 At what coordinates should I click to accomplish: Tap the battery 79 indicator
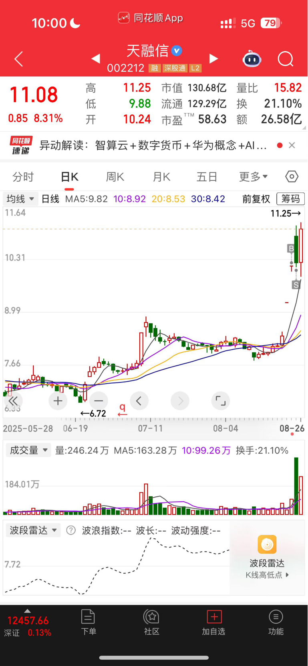pos(271,23)
